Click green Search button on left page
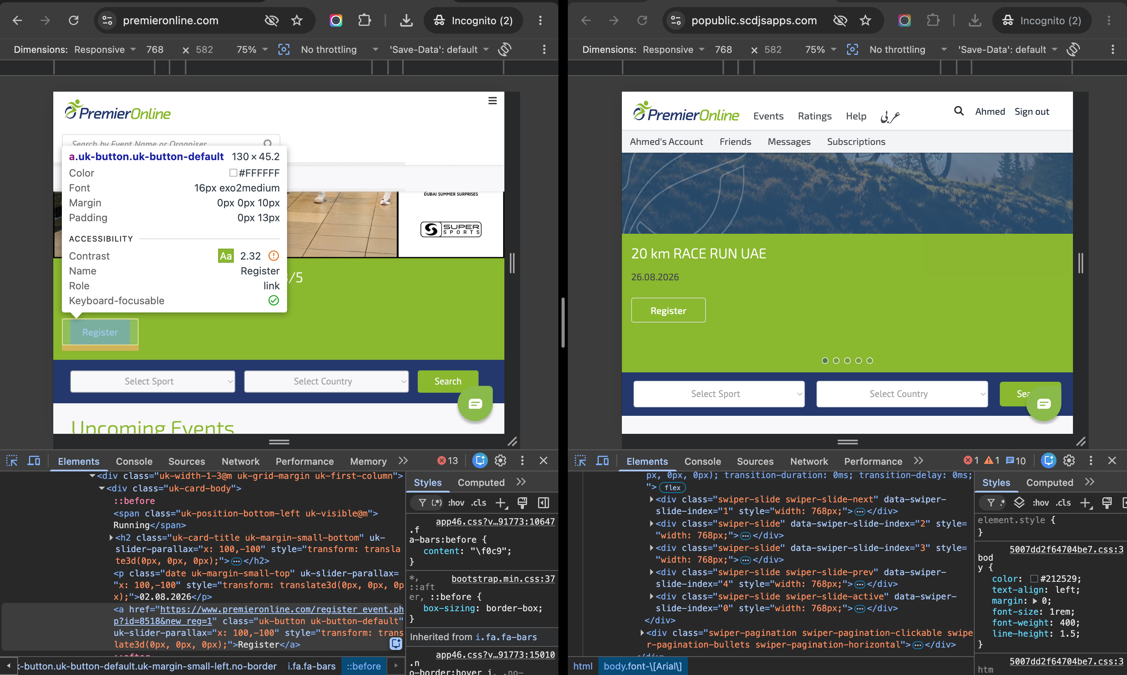This screenshot has width=1127, height=675. (448, 381)
